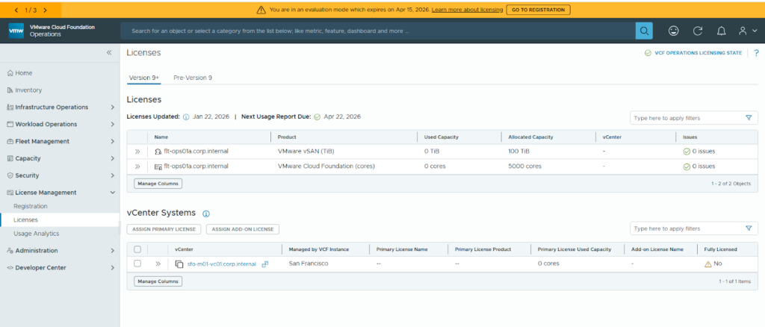The width and height of the screenshot is (765, 327).
Task: Click the Go To Registration button
Action: [538, 10]
